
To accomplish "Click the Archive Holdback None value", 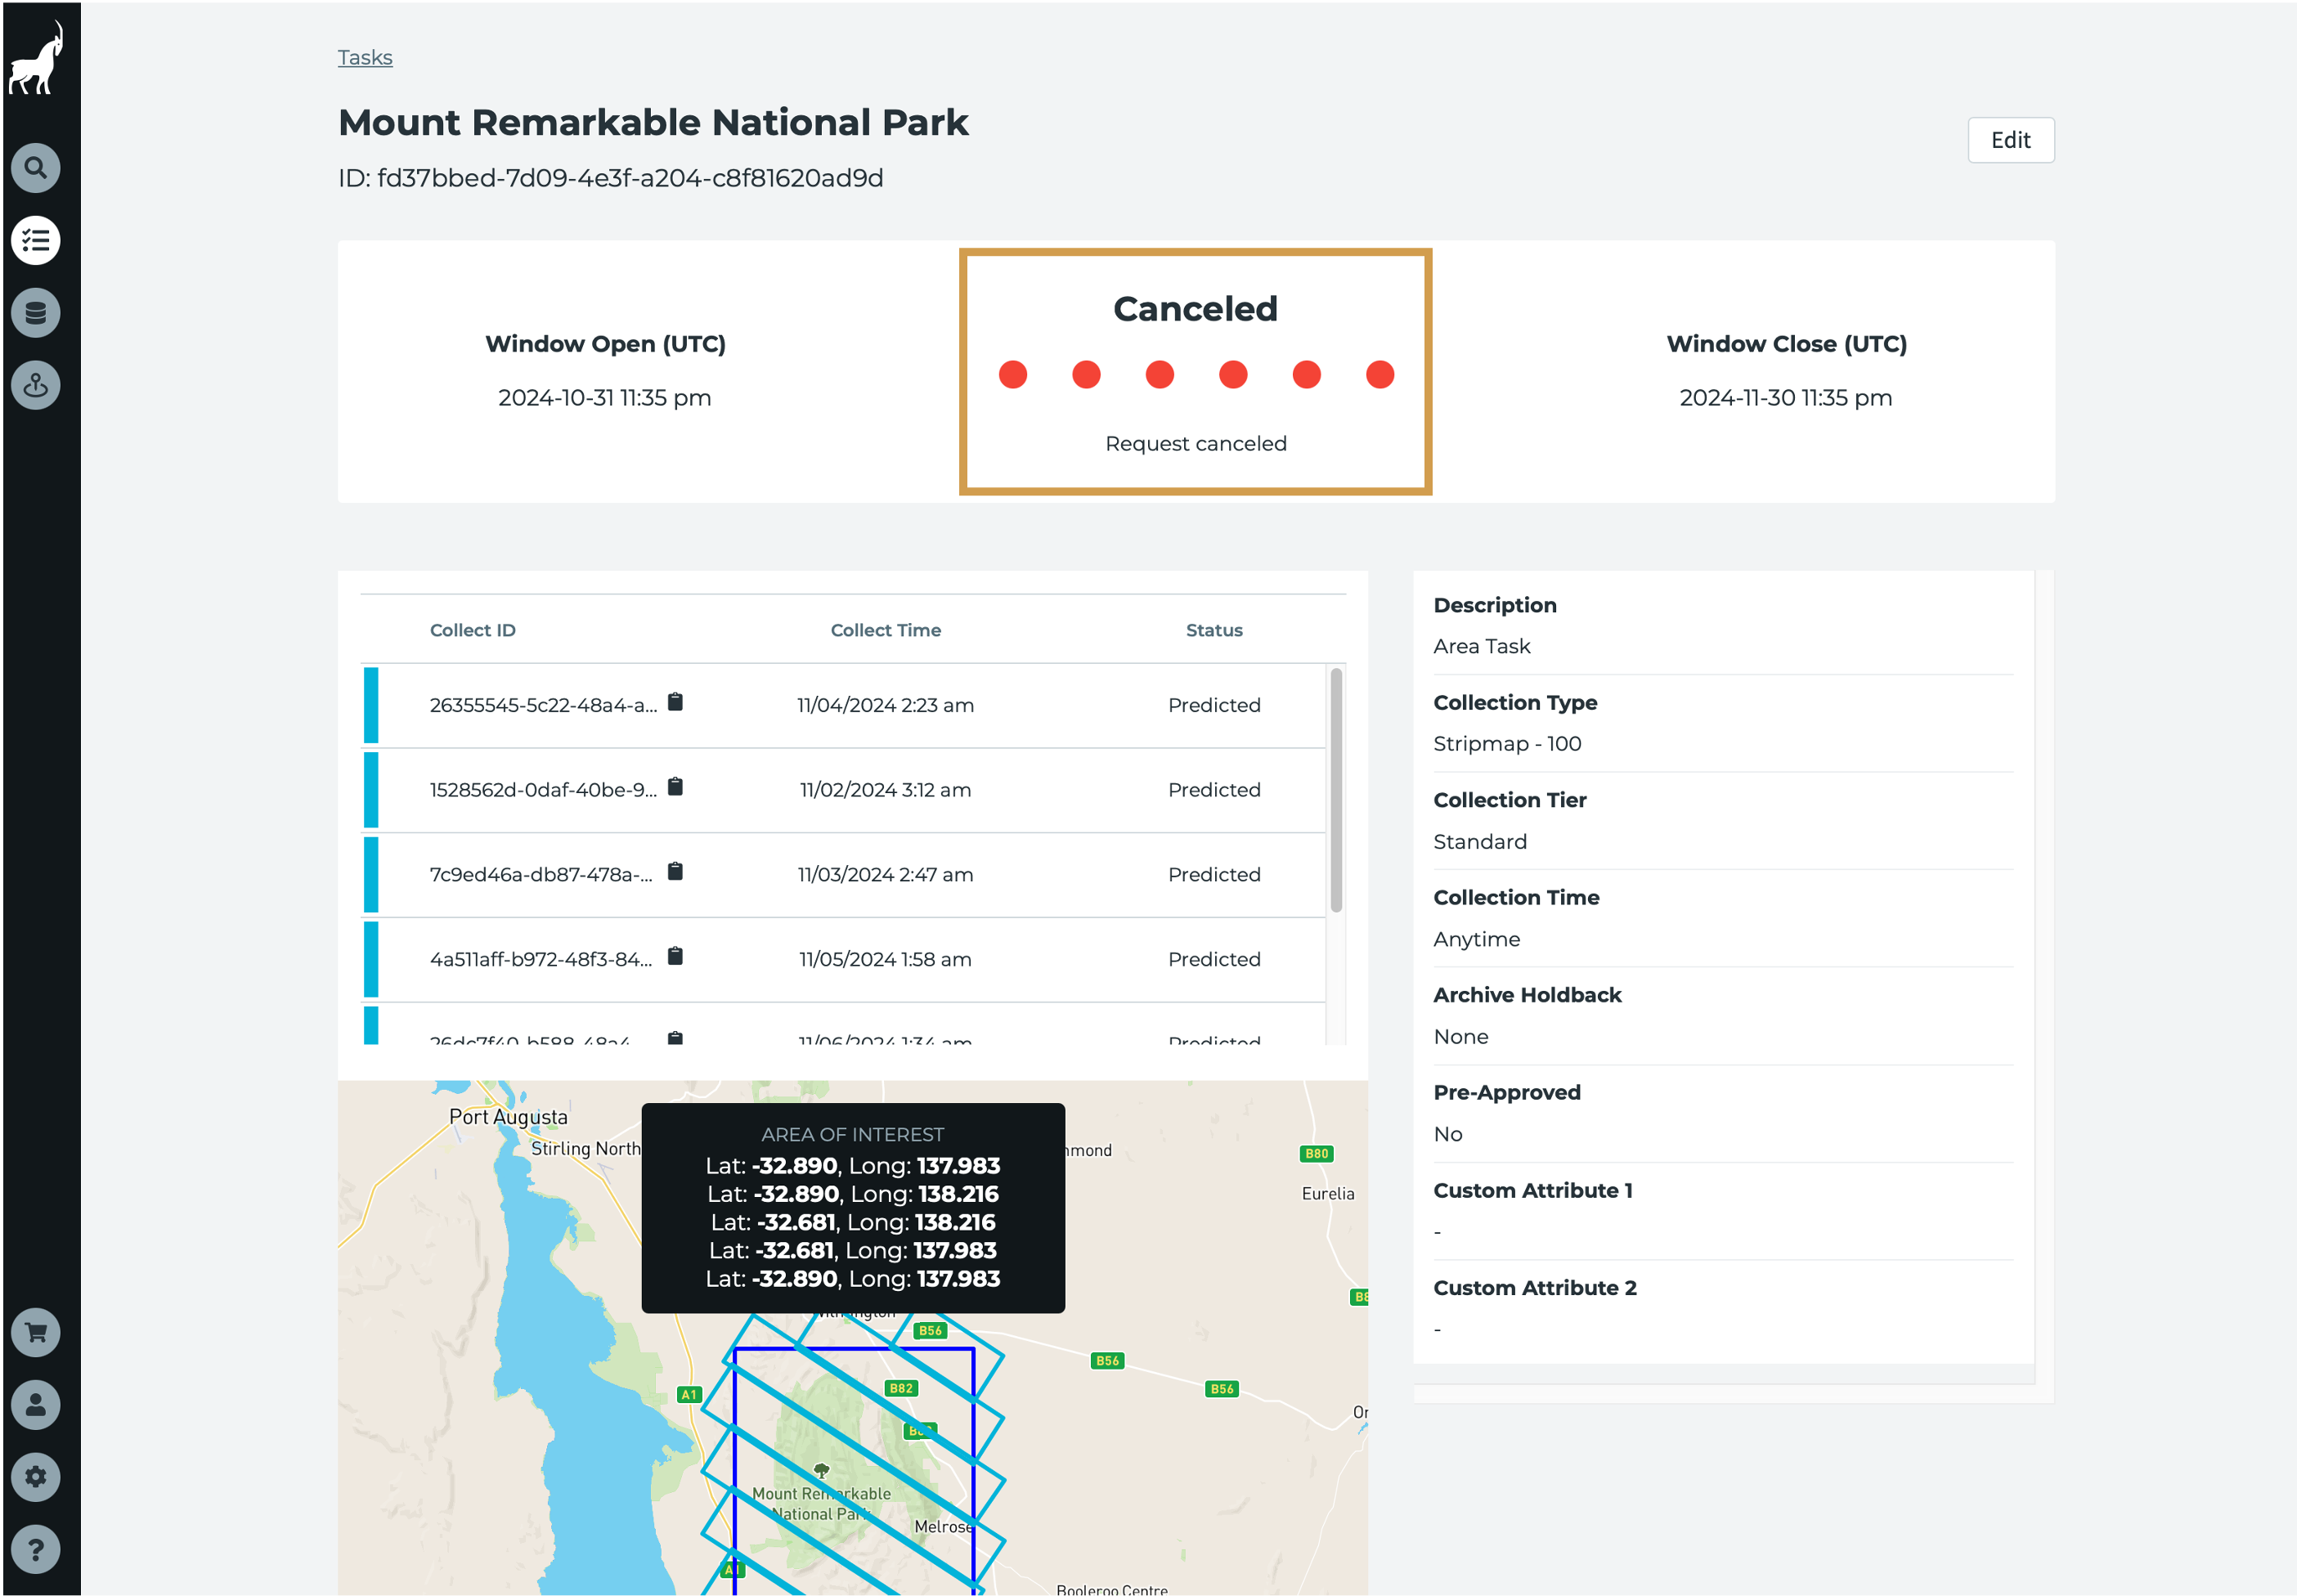I will [x=1461, y=1037].
